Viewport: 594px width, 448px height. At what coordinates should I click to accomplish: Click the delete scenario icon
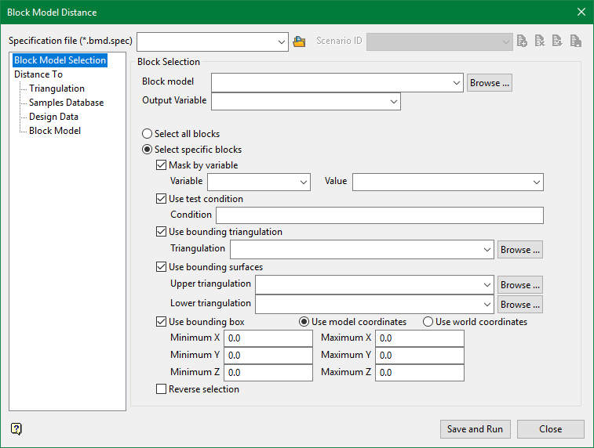[540, 42]
